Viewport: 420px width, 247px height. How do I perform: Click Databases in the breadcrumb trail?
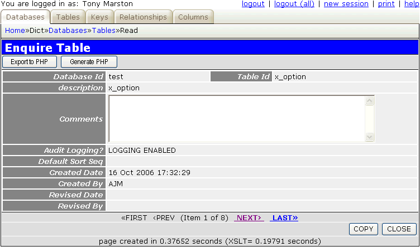pos(68,31)
